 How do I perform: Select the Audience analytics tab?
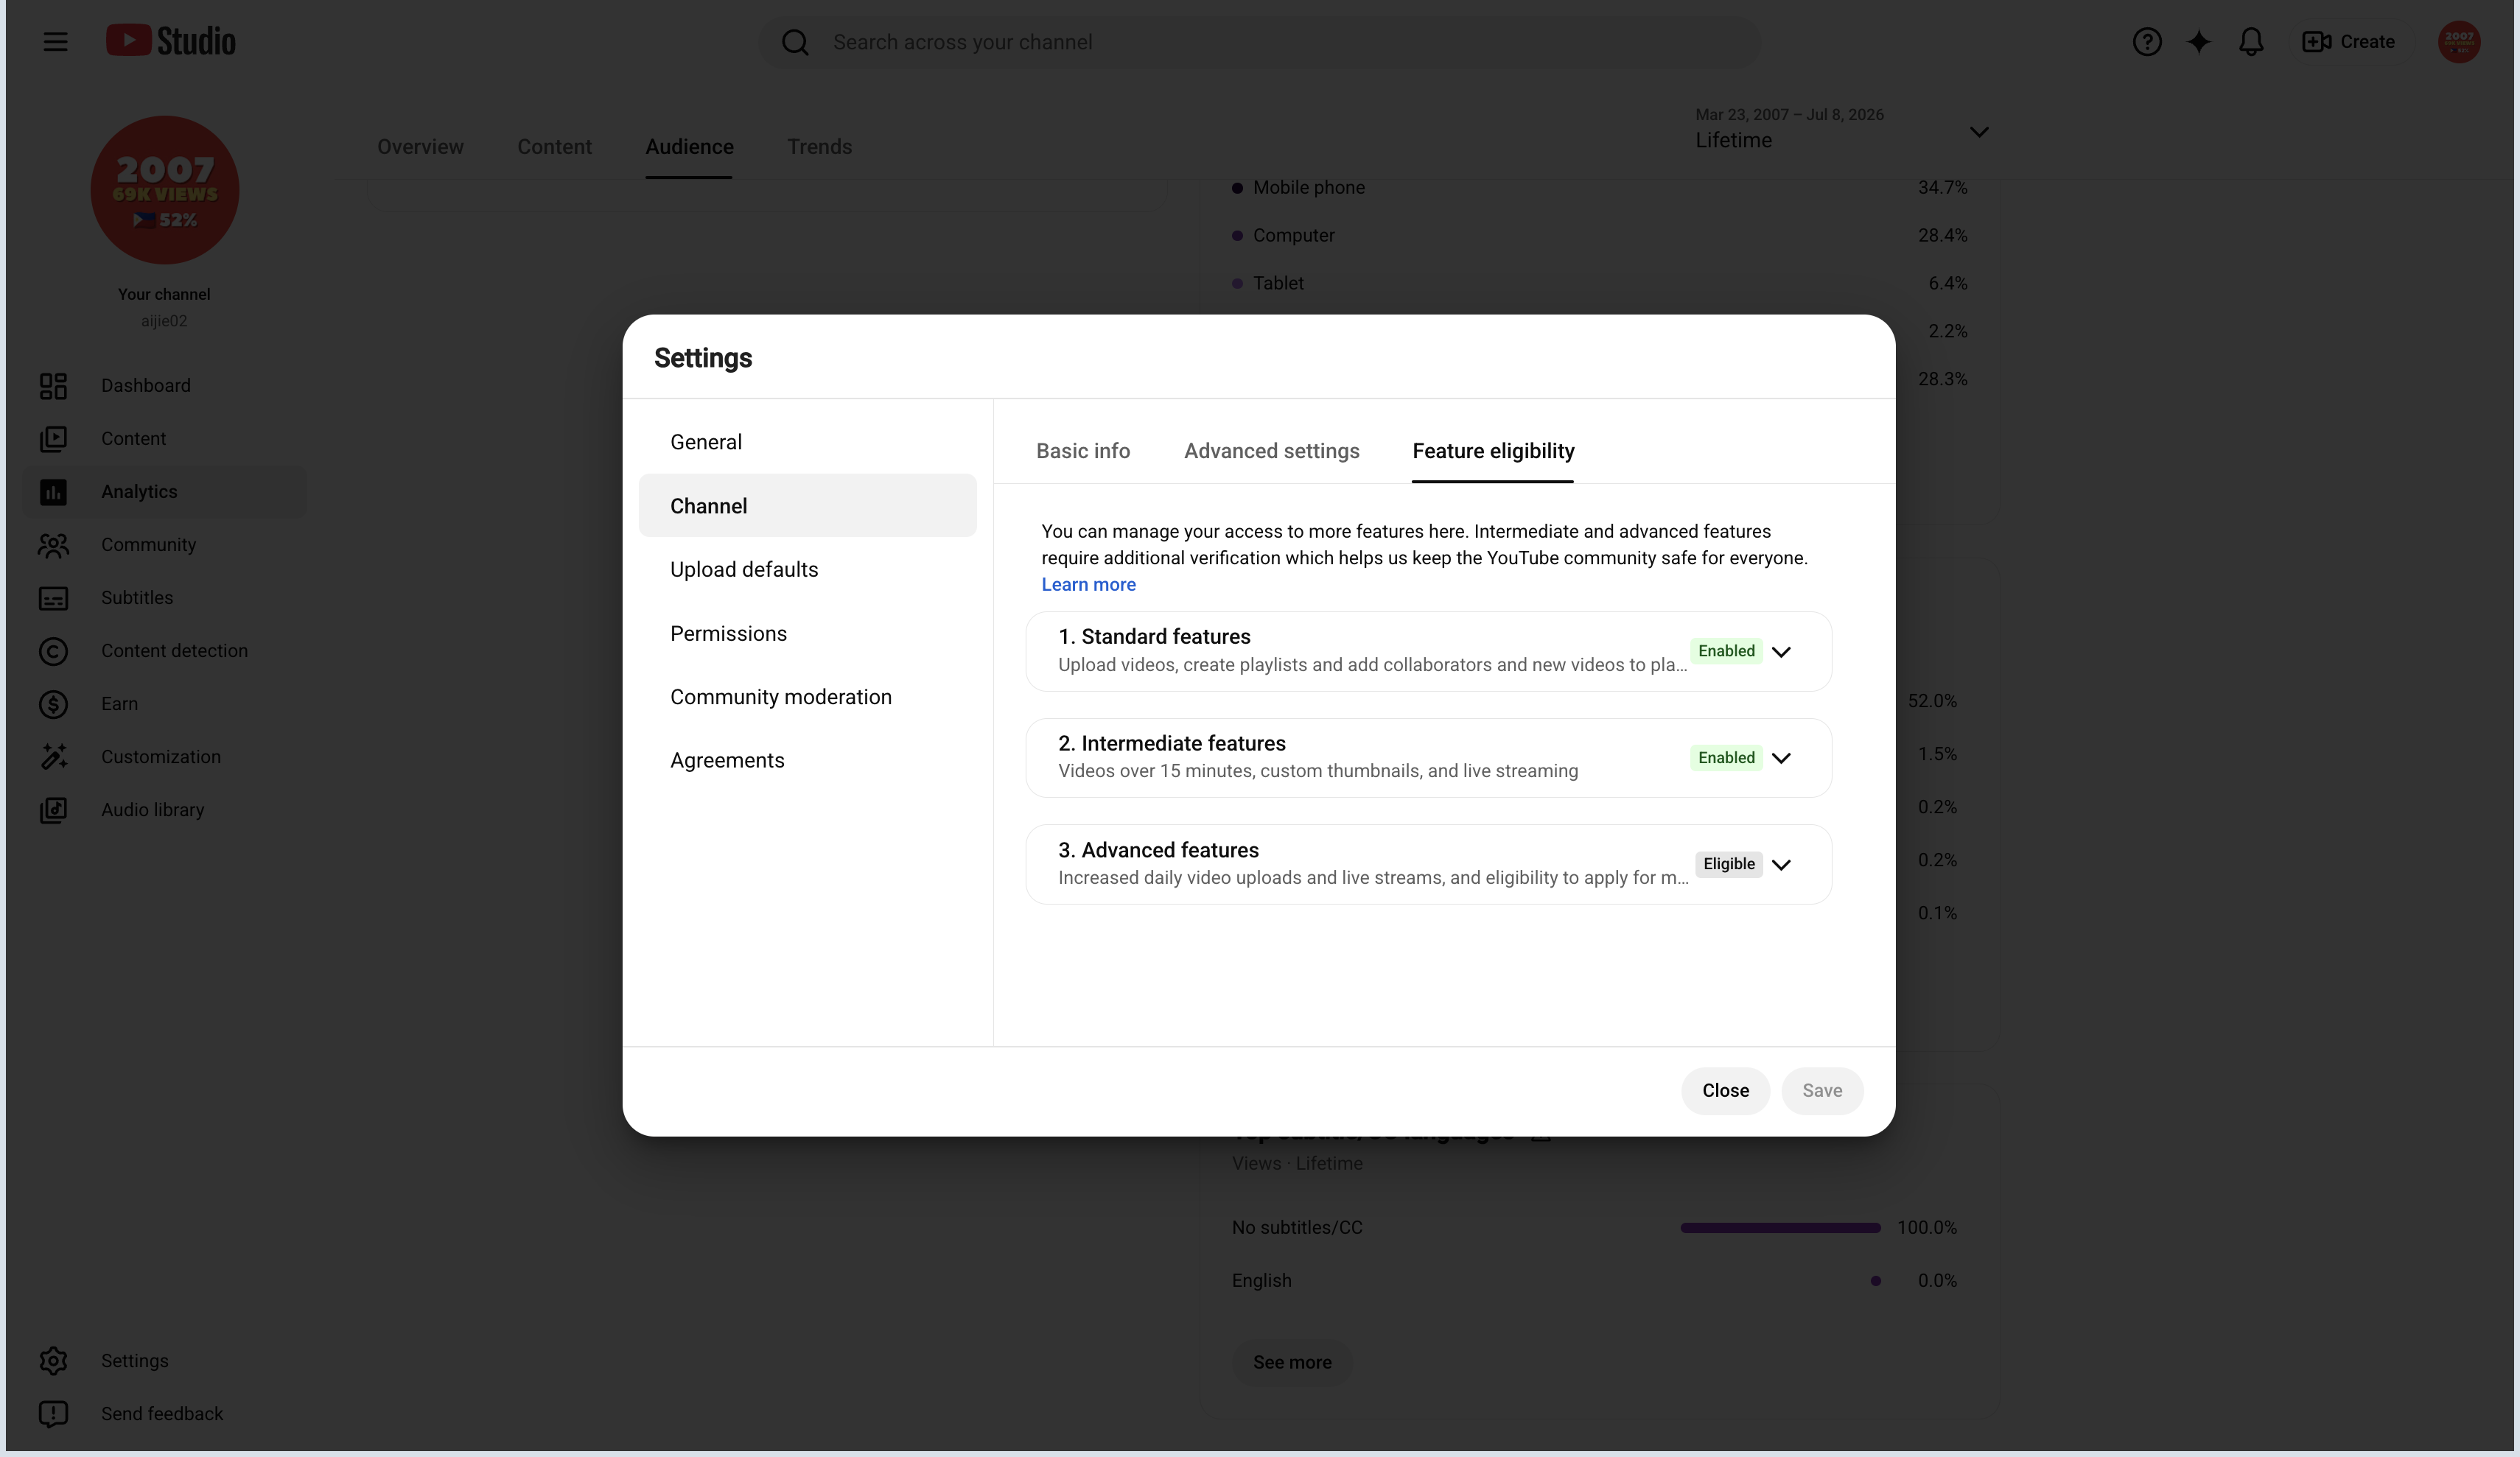[x=689, y=147]
